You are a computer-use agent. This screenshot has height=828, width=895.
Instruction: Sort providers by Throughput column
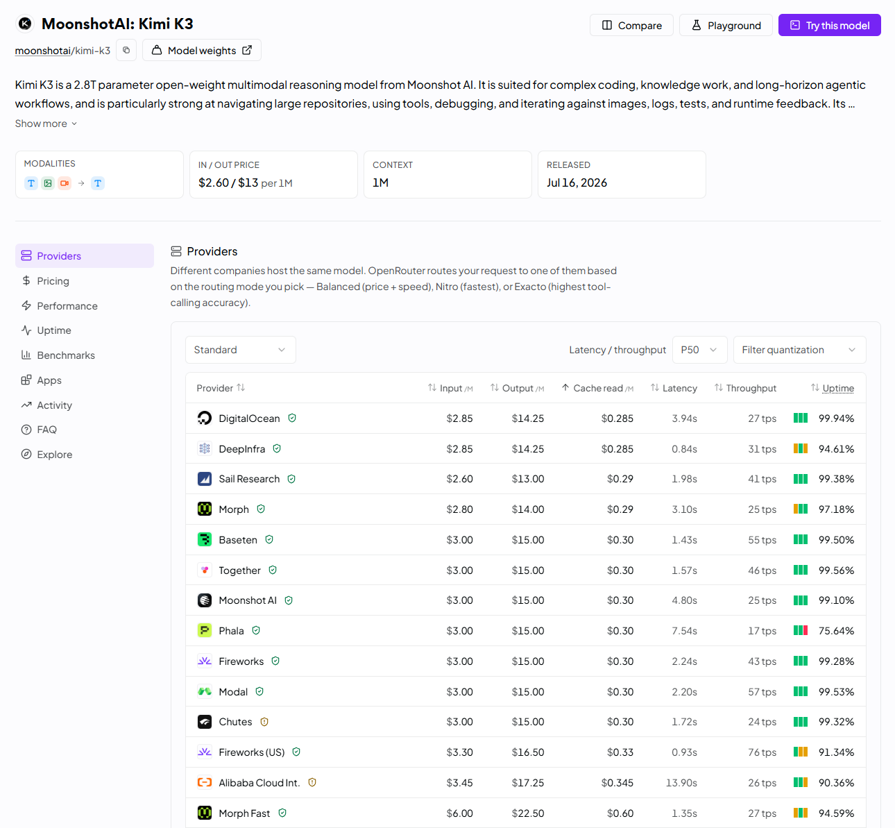click(745, 388)
